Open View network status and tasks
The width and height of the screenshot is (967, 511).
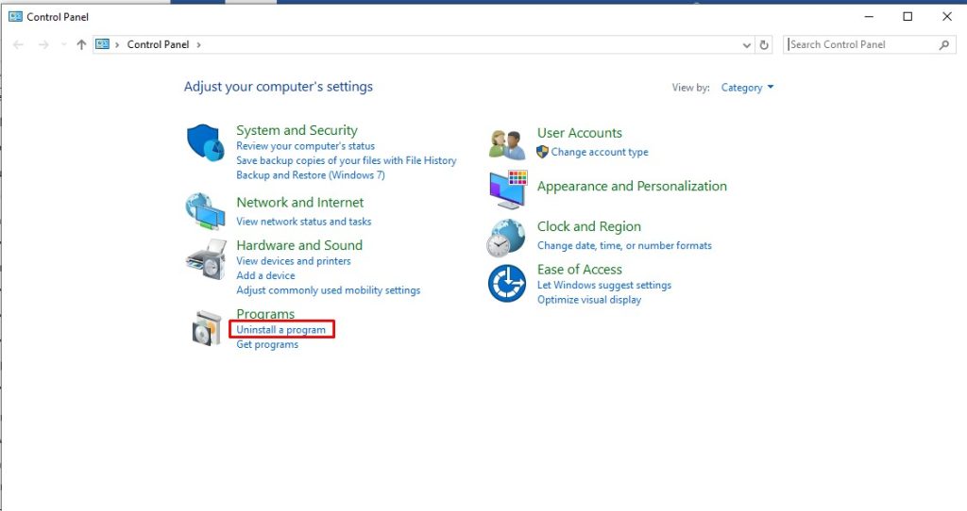(x=303, y=222)
